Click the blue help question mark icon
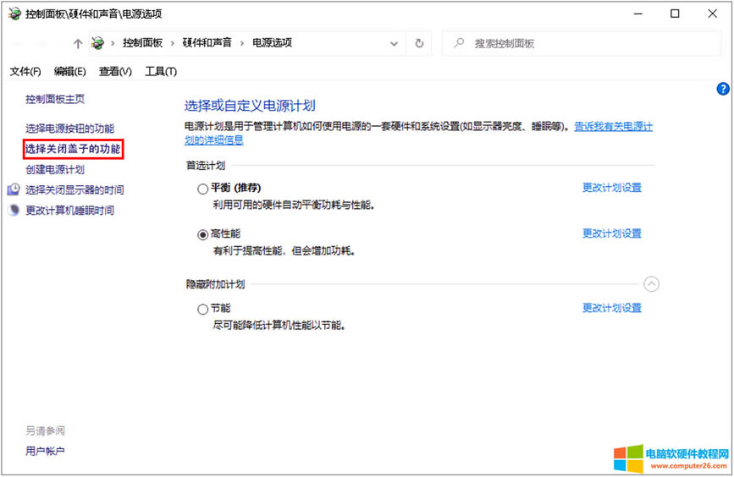 coord(723,88)
